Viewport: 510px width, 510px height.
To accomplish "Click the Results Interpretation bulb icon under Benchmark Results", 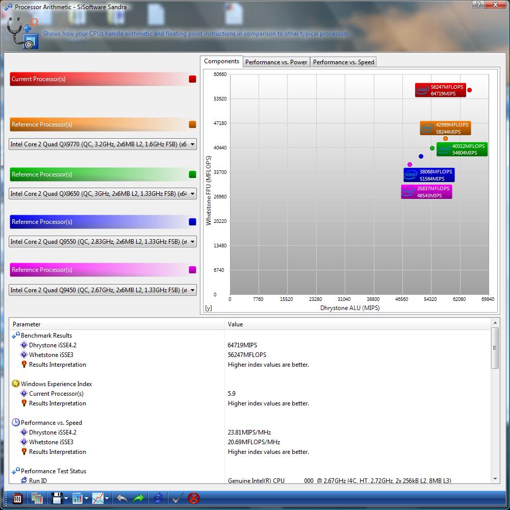I will point(24,364).
